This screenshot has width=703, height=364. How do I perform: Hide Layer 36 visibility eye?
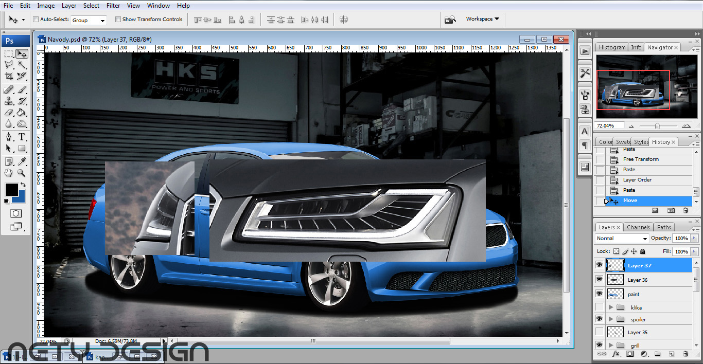tap(599, 279)
